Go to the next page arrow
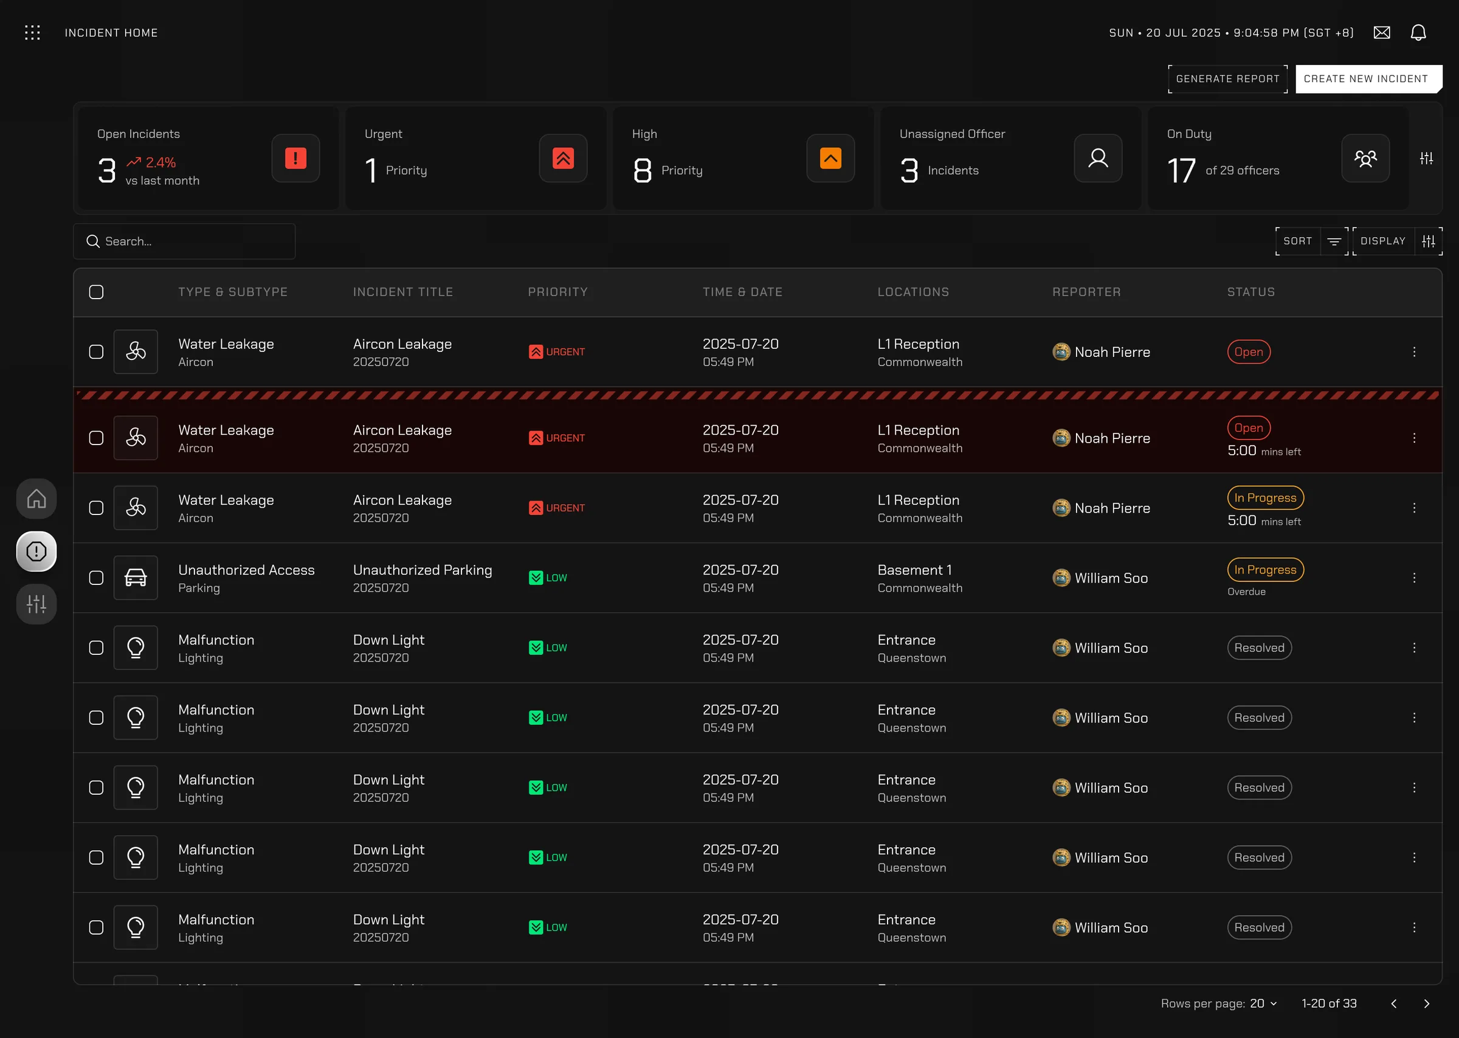 (1426, 1003)
